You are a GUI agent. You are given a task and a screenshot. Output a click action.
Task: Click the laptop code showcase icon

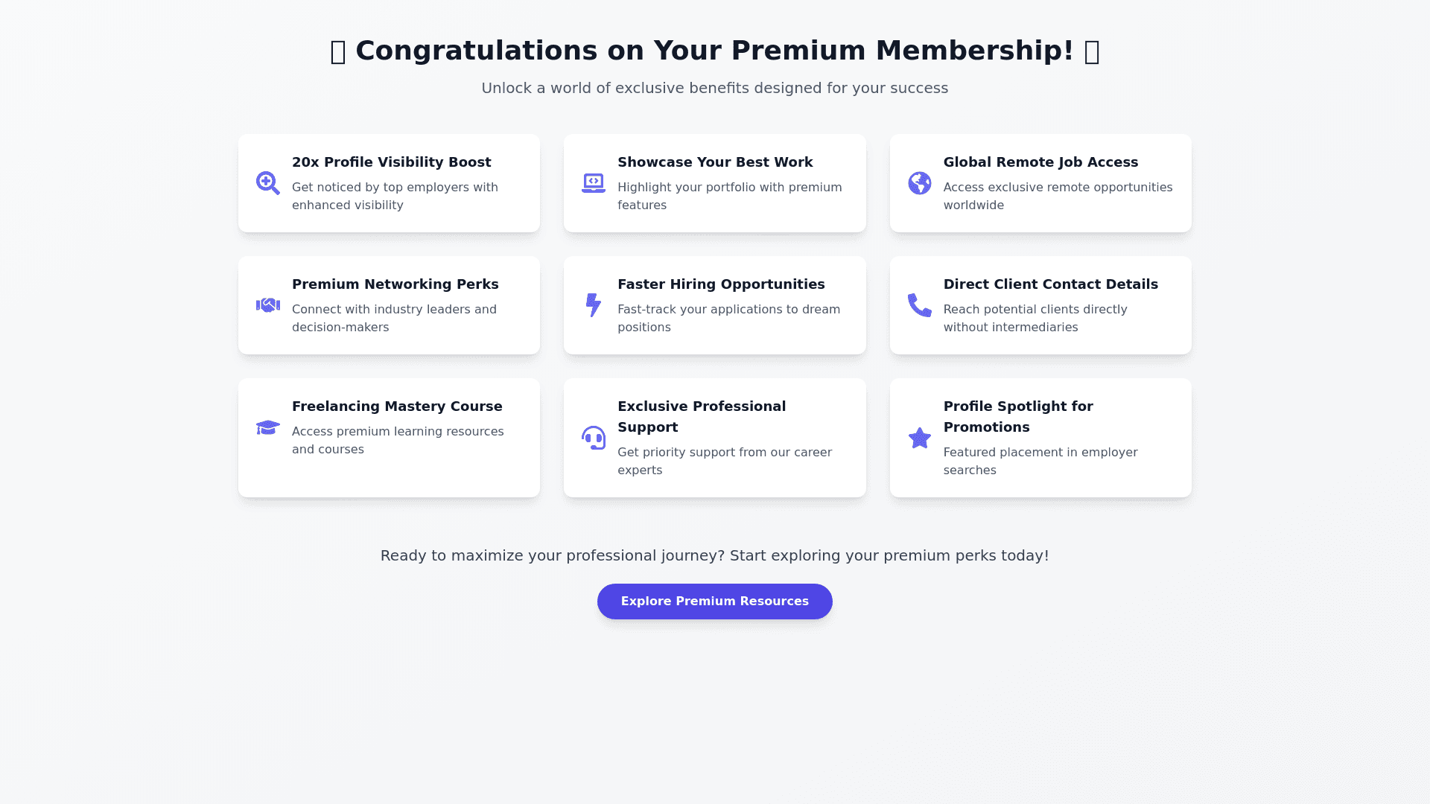594,183
